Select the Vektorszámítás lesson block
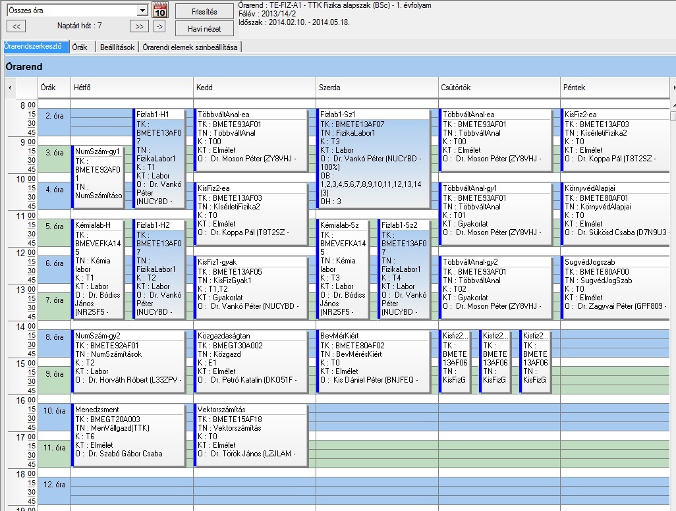This screenshot has width=676, height=511. (251, 435)
